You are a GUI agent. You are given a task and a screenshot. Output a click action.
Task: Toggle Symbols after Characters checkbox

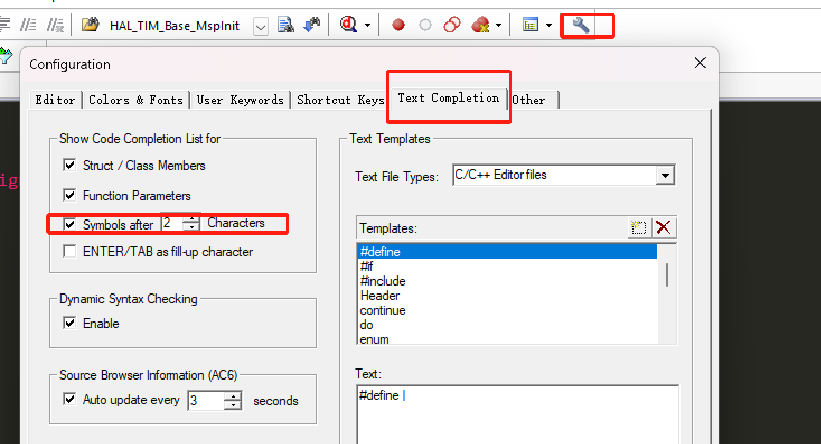click(70, 225)
